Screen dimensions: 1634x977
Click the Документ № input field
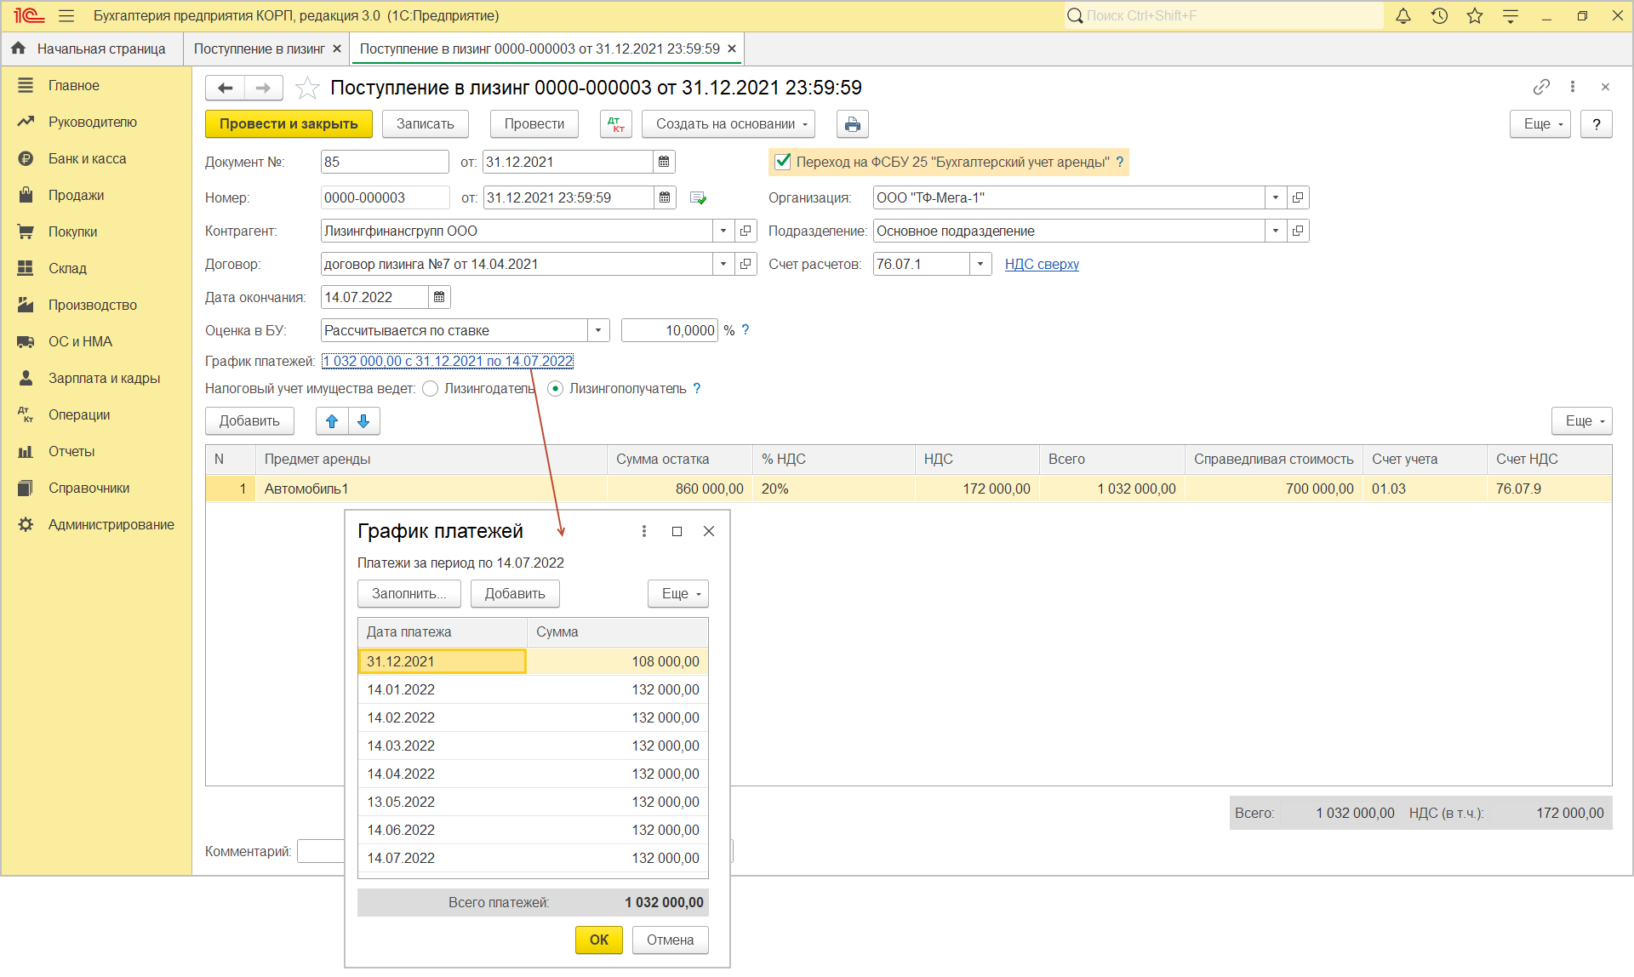click(x=385, y=162)
